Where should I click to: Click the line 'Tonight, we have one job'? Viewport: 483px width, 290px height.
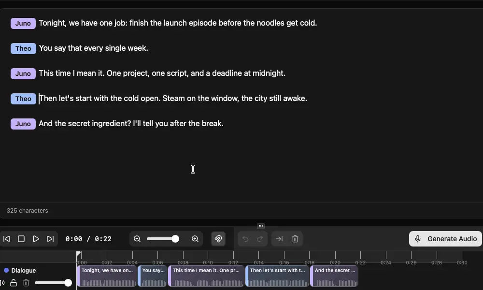pyautogui.click(x=178, y=23)
